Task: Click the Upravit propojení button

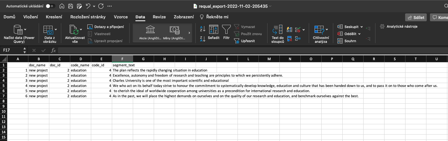Action: (105, 41)
